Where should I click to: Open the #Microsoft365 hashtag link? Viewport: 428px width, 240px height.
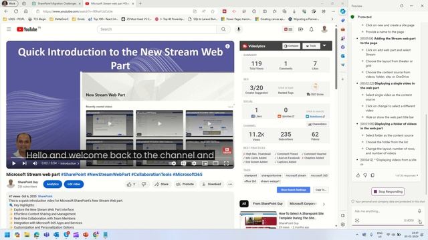187,175
